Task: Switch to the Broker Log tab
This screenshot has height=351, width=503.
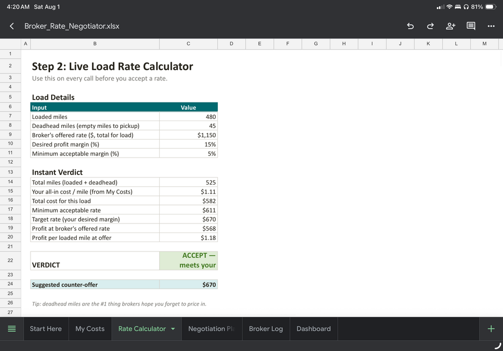Action: point(266,329)
